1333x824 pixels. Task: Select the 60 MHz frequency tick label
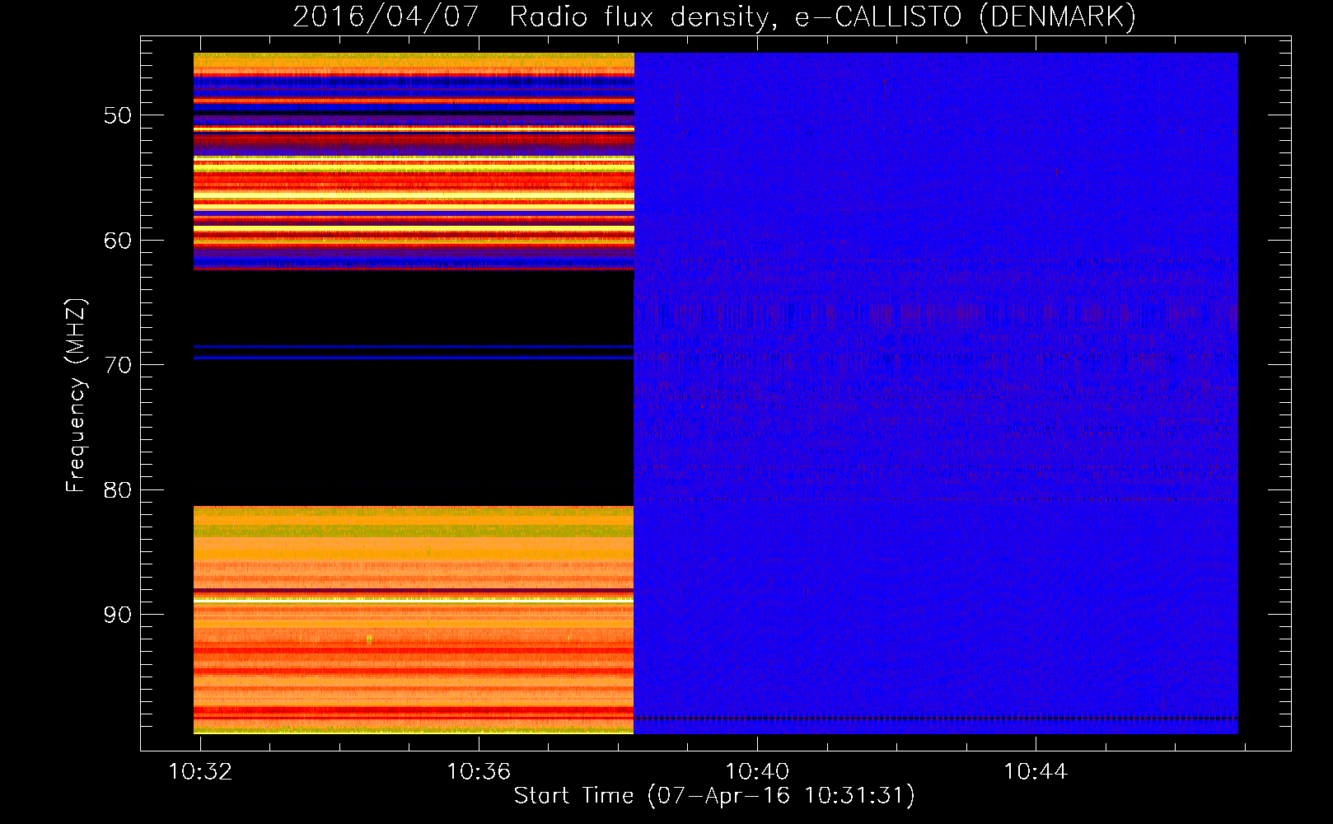[x=118, y=241]
